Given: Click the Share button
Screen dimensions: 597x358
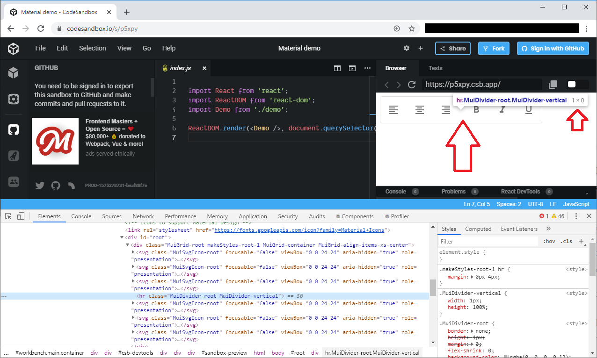Looking at the screenshot, I should pos(453,48).
